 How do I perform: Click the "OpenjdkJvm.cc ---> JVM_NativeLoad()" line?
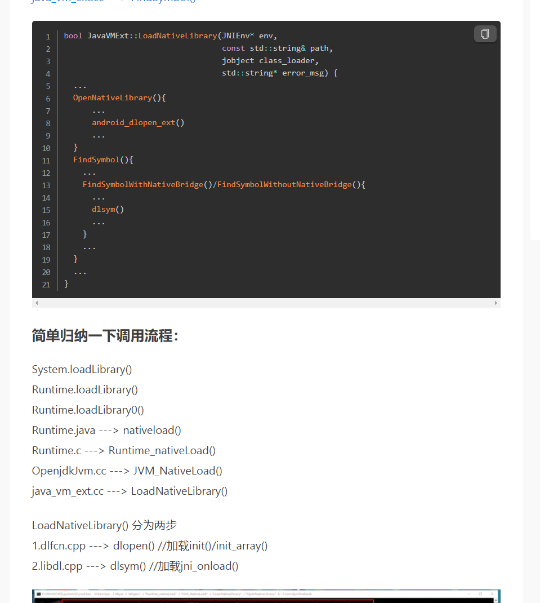(127, 471)
